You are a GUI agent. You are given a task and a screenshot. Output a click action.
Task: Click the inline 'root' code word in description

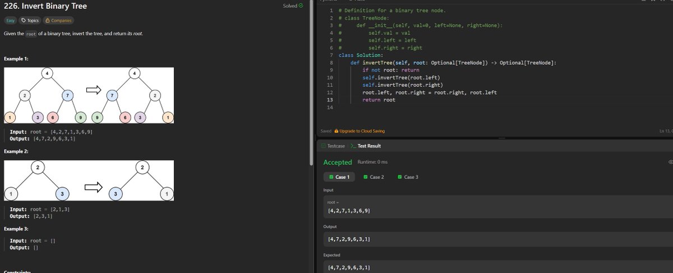click(31, 34)
